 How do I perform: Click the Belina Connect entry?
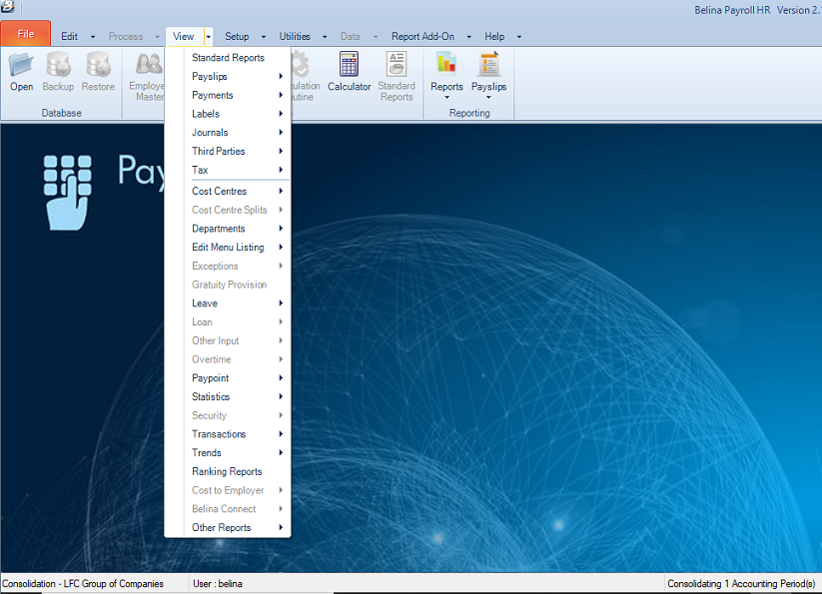tap(228, 509)
